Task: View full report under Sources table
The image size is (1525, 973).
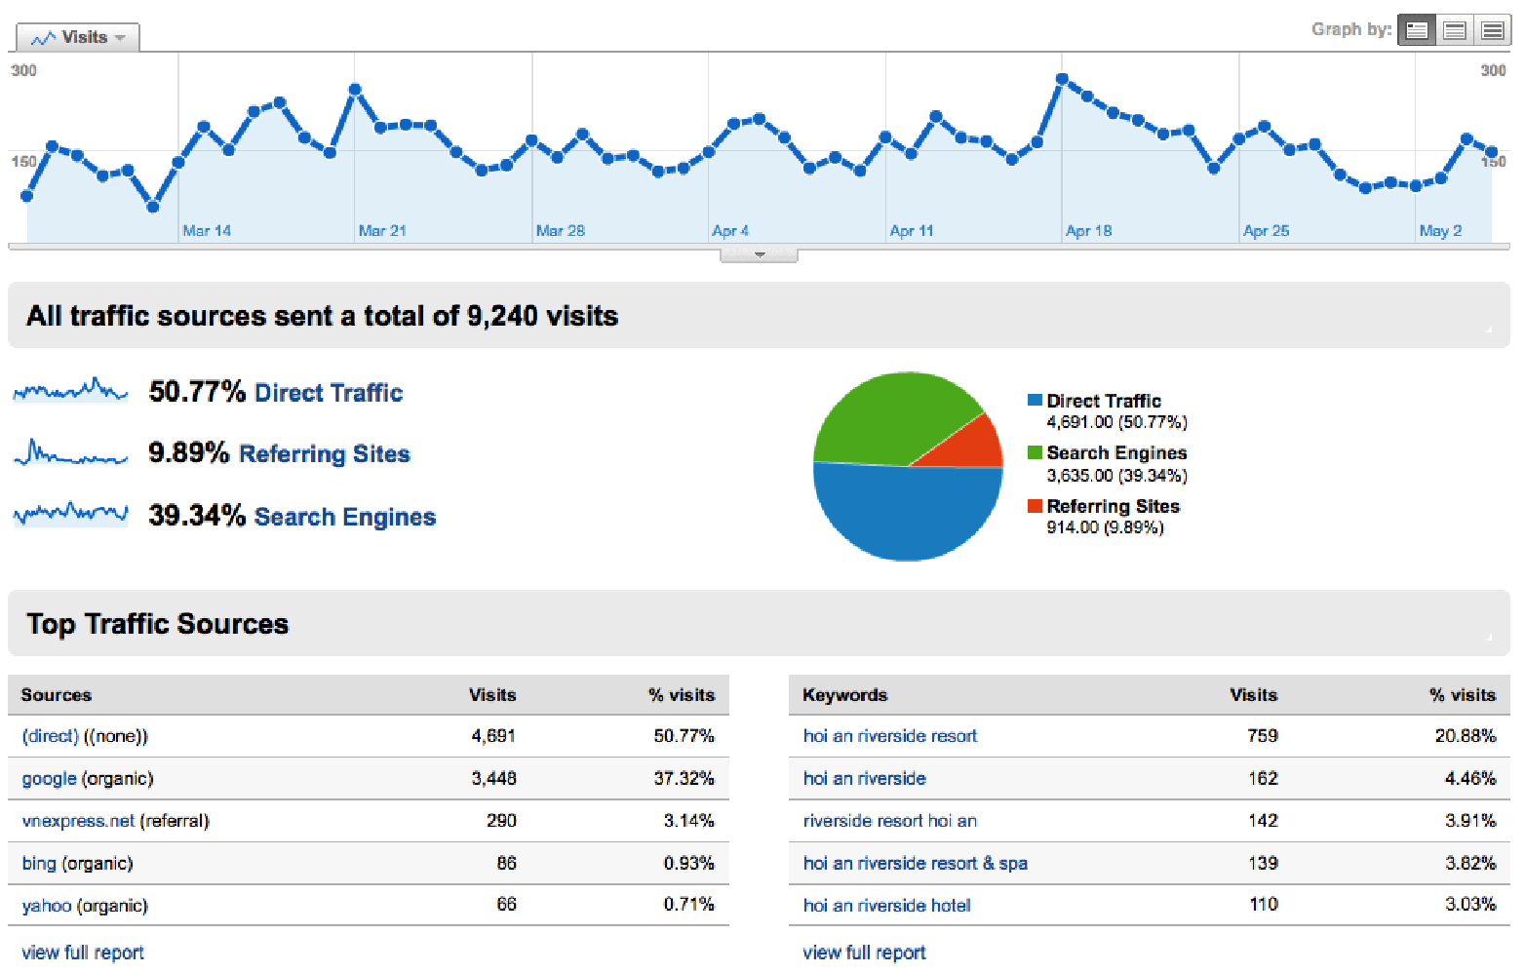Action: click(x=83, y=953)
